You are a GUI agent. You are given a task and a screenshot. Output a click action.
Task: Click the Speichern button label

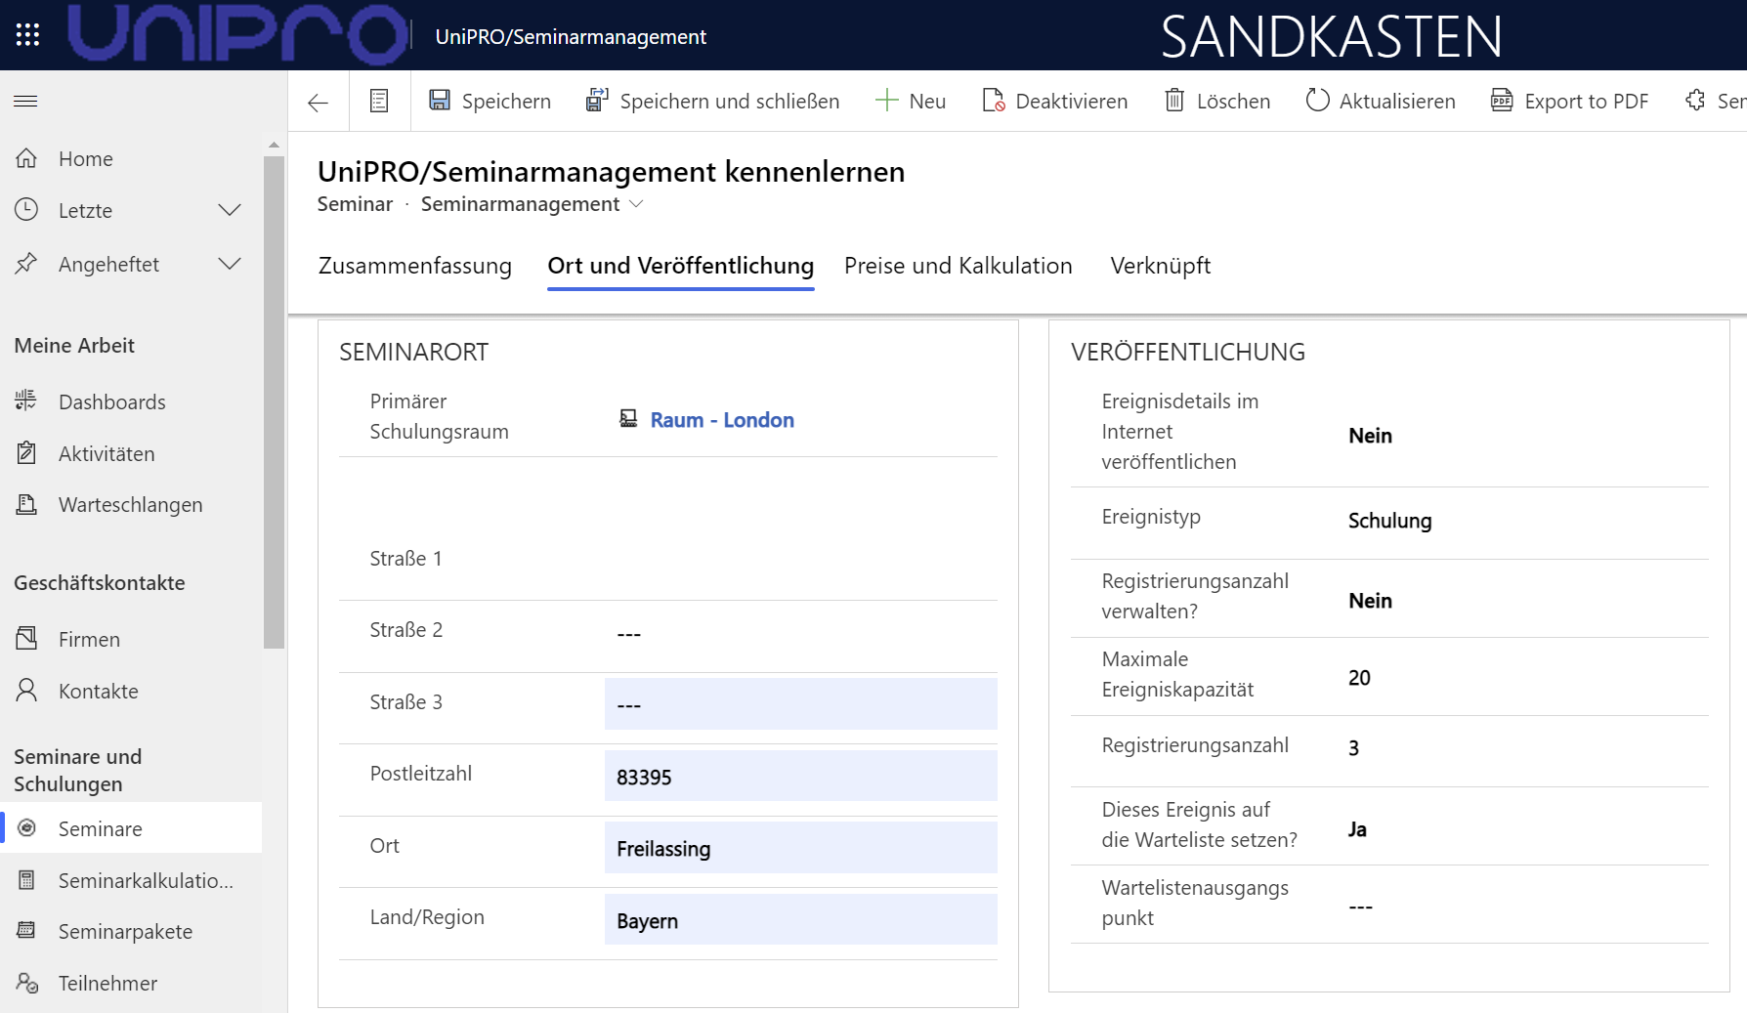tap(506, 101)
